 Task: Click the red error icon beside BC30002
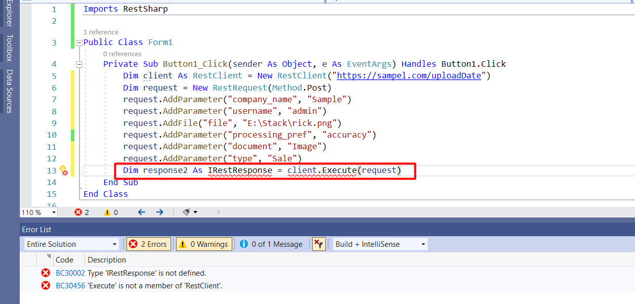pyautogui.click(x=46, y=273)
